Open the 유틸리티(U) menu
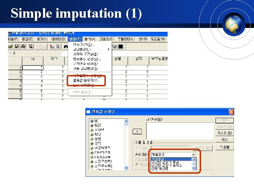 [x=126, y=39]
